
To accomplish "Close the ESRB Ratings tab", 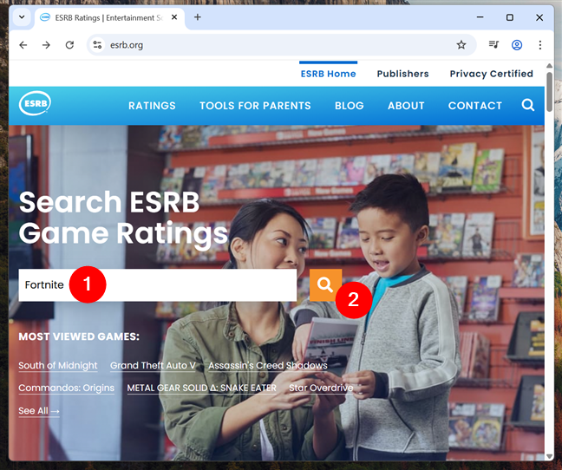I will [x=174, y=17].
